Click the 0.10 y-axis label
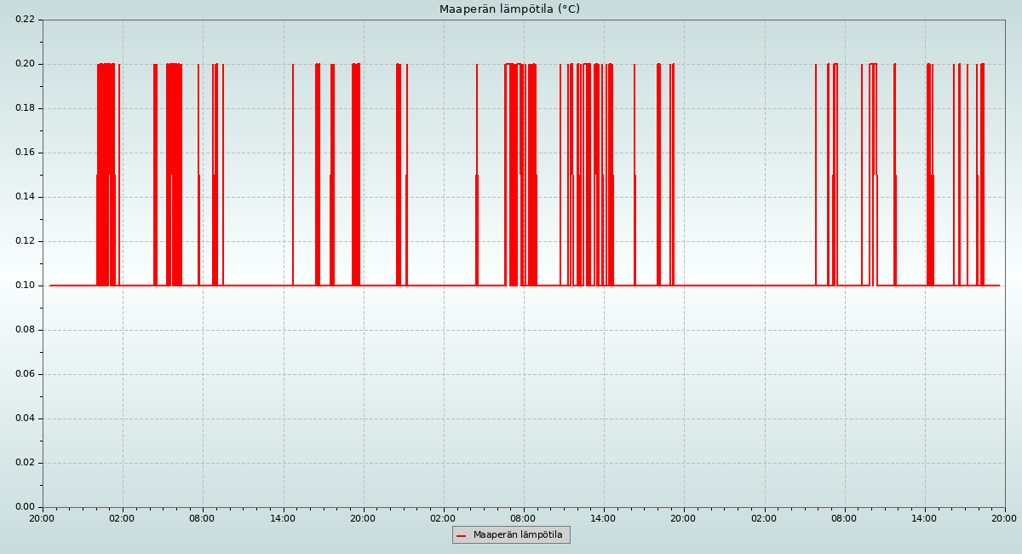This screenshot has width=1022, height=554. pyautogui.click(x=25, y=286)
